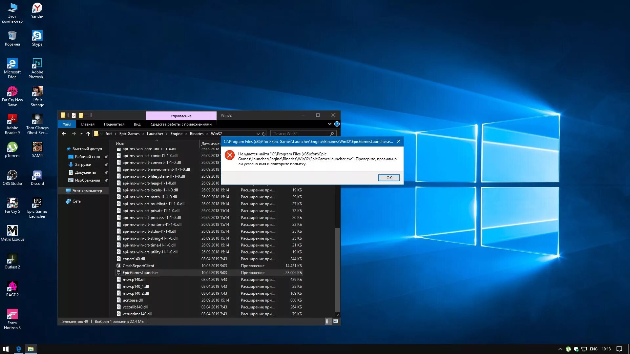Select the Metro Exodus desktop icon

pos(12,233)
